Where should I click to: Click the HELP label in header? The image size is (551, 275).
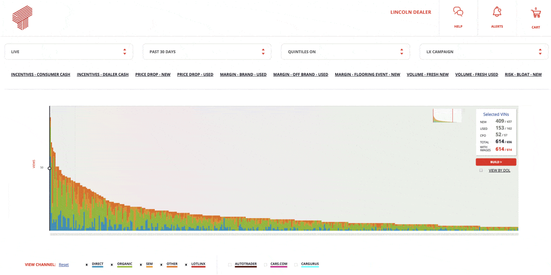click(458, 26)
